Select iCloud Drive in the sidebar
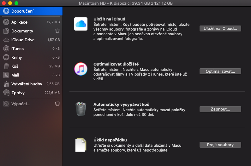 pyautogui.click(x=31, y=40)
